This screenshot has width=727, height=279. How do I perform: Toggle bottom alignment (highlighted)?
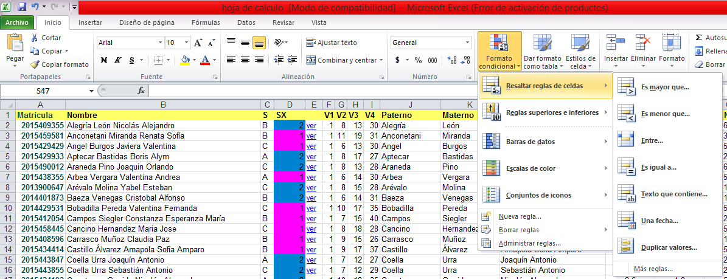(x=259, y=43)
